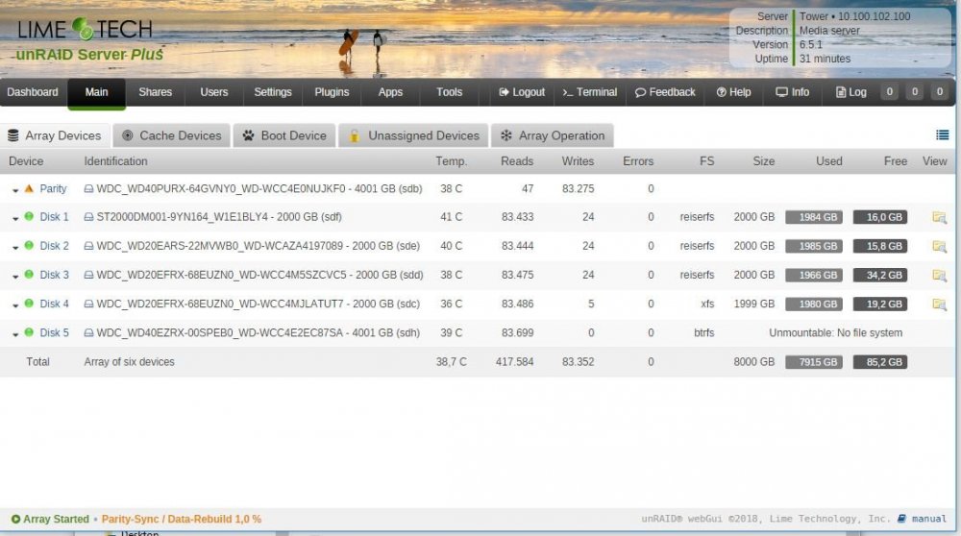Click the Parity WD40PURX drive icon
Viewport: 961px width, 536px height.
[x=88, y=188]
